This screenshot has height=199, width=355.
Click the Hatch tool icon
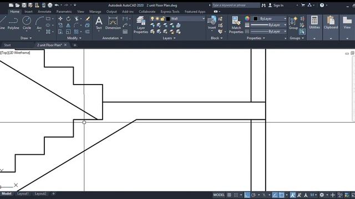48,32
